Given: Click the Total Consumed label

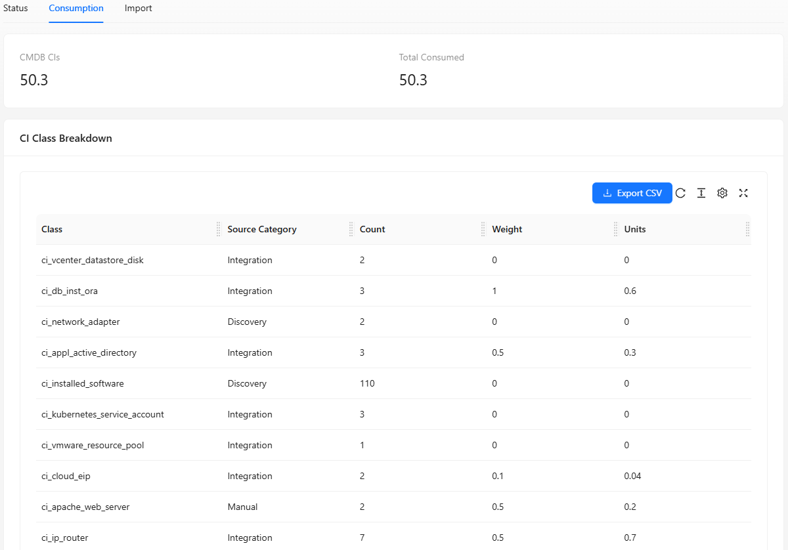Looking at the screenshot, I should click(431, 57).
